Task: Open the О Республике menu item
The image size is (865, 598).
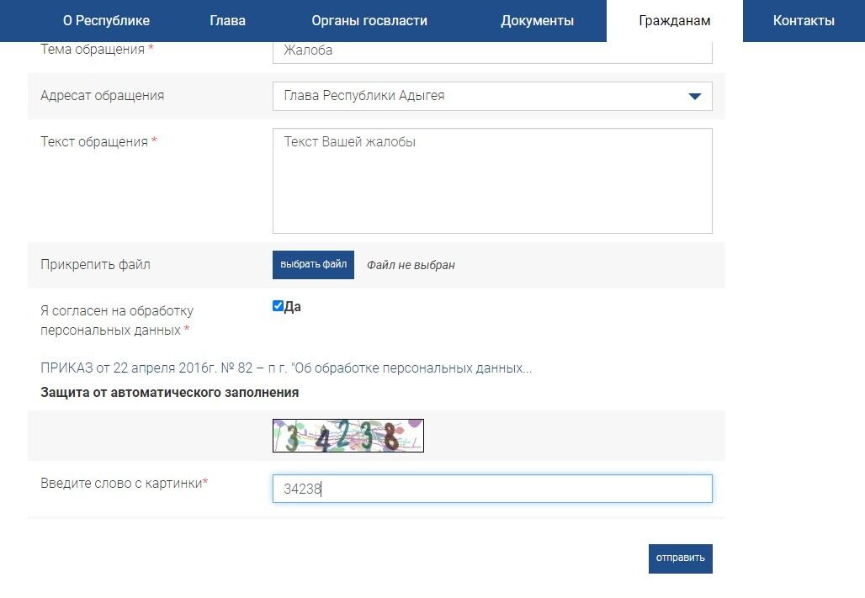Action: [x=107, y=21]
